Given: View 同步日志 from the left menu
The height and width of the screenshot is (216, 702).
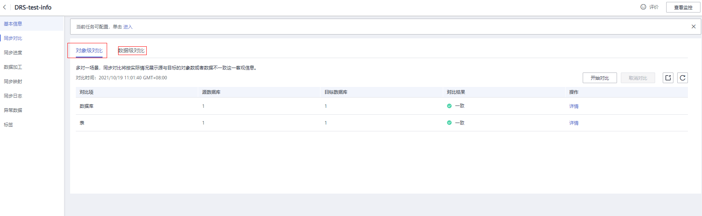Looking at the screenshot, I should [x=13, y=96].
